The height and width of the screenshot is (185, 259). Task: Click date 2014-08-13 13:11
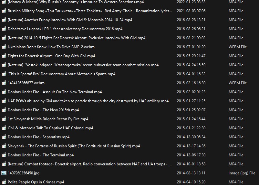(x=191, y=173)
